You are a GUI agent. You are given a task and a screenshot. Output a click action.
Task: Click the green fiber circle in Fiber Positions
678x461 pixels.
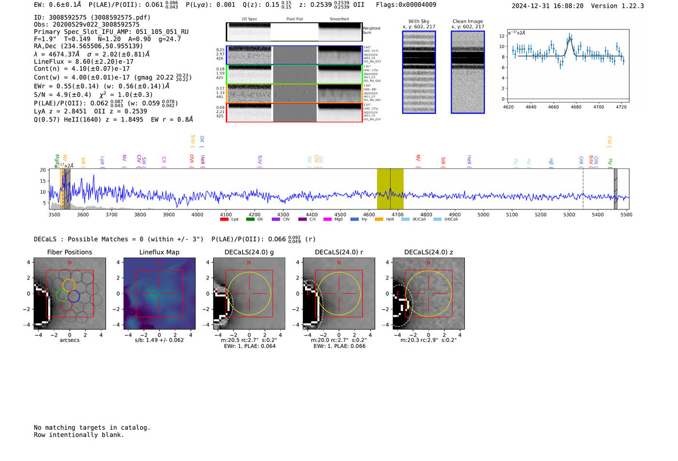click(x=62, y=295)
